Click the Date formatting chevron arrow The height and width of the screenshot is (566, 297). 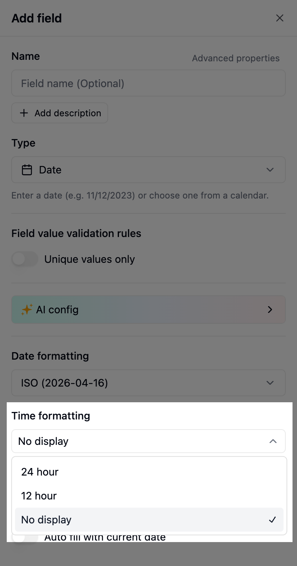click(x=270, y=383)
